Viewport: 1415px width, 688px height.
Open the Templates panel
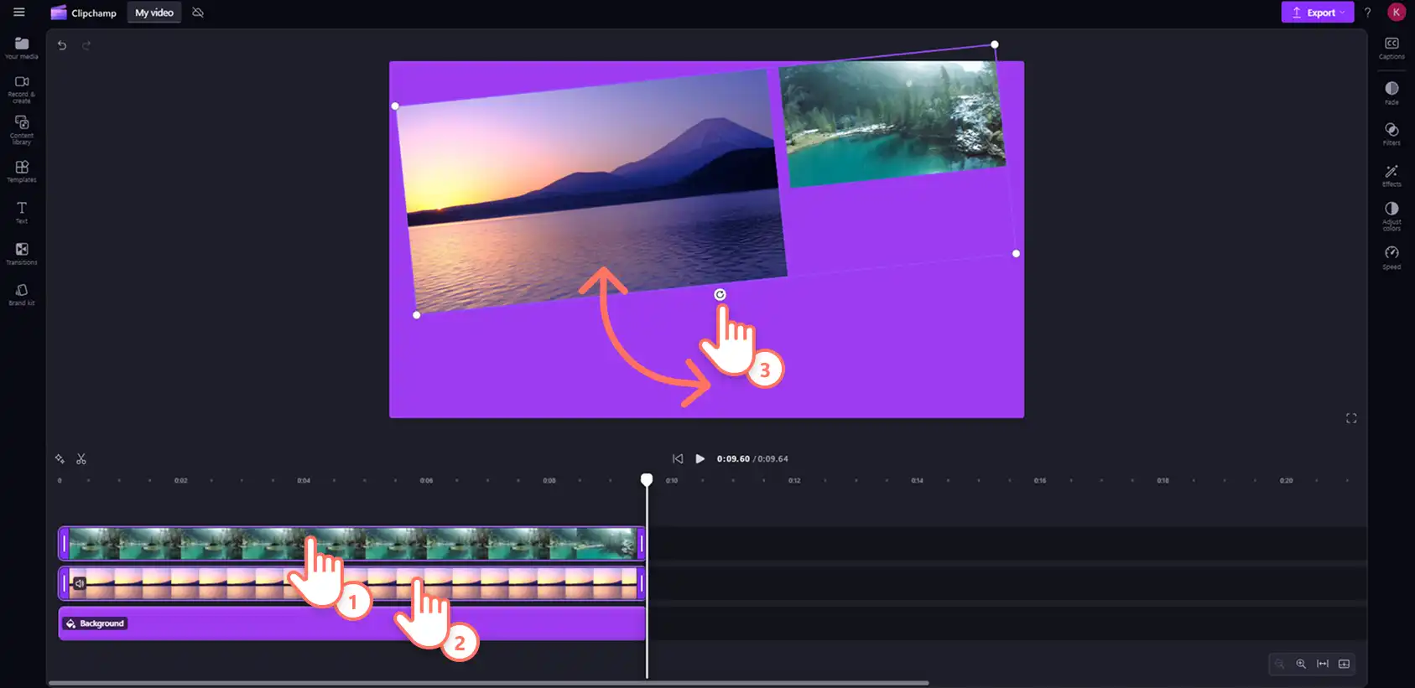click(22, 171)
